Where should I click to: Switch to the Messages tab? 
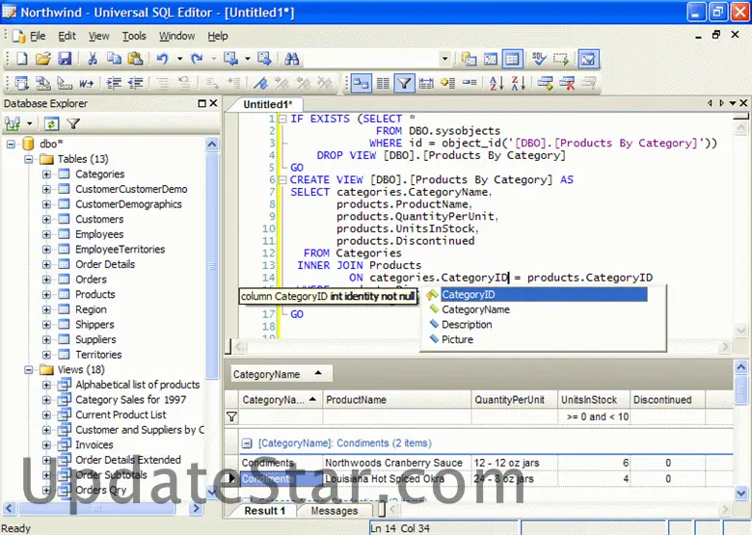(x=335, y=511)
